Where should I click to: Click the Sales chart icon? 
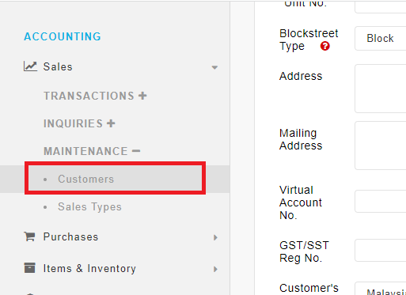(30, 66)
